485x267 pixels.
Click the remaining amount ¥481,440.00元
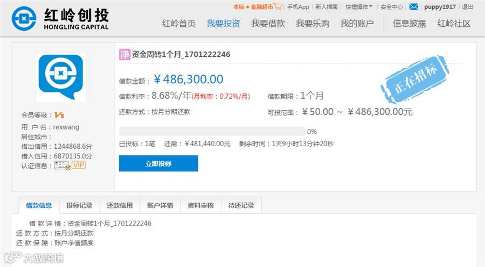(x=207, y=143)
